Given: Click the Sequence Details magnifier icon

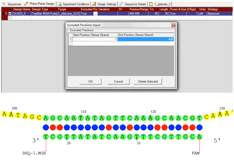Looking at the screenshot, I should [x=122, y=4].
